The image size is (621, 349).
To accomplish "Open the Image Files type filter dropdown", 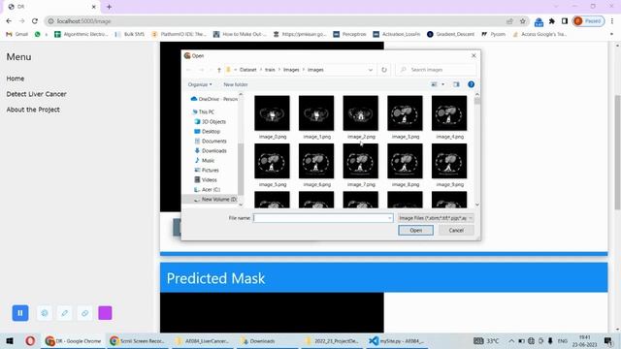I will (436, 218).
